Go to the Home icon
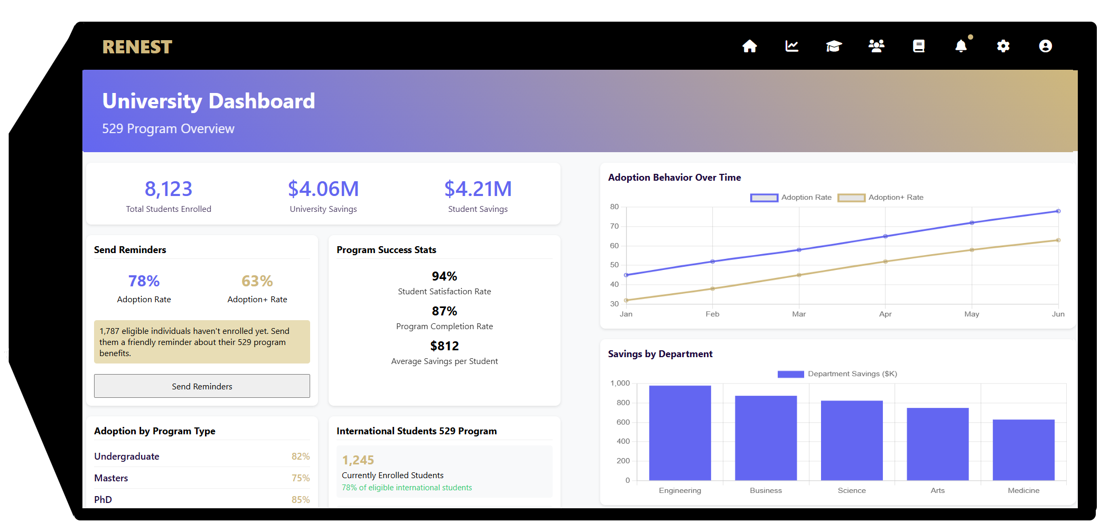 point(749,46)
